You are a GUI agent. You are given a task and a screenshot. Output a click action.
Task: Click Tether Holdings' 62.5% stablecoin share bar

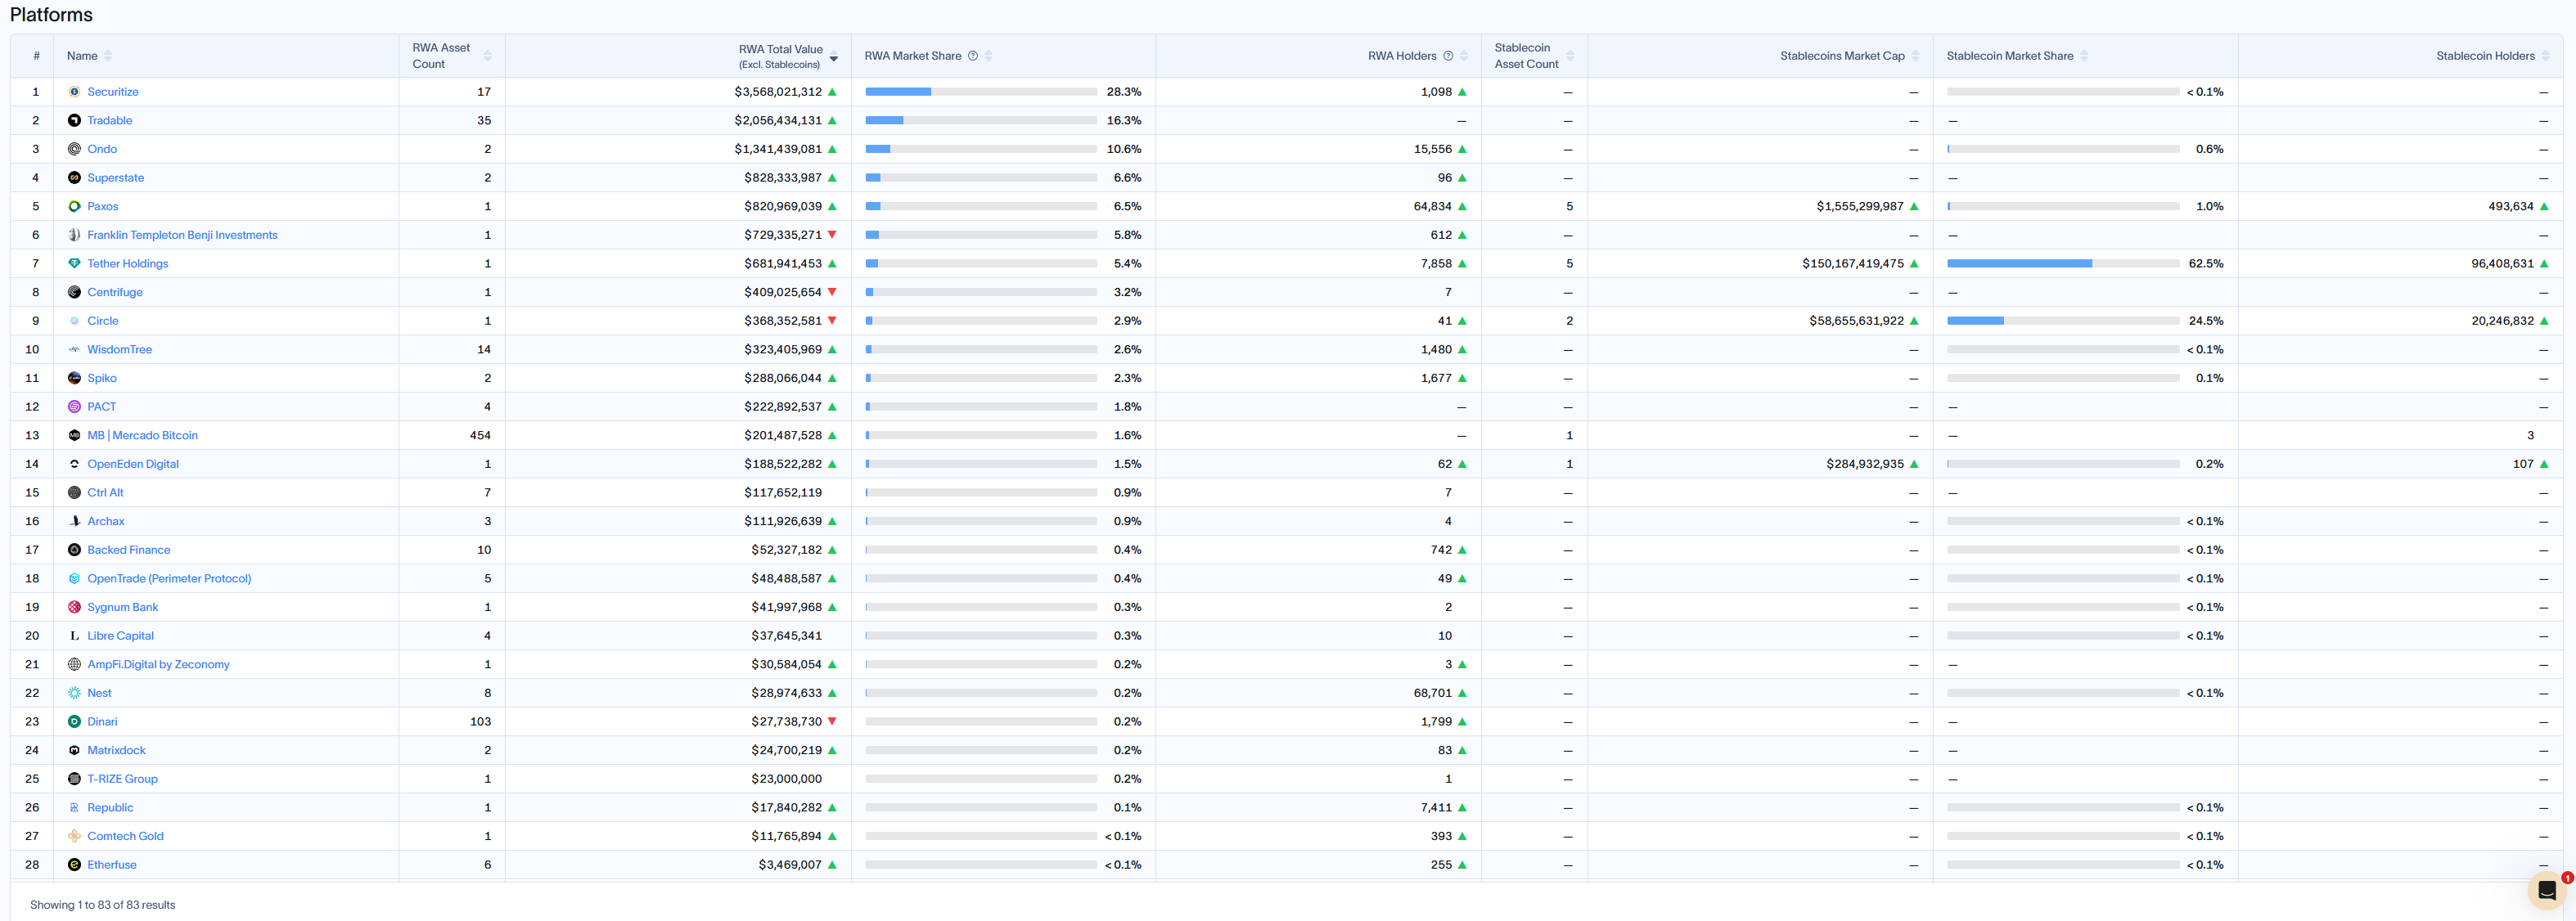2063,264
